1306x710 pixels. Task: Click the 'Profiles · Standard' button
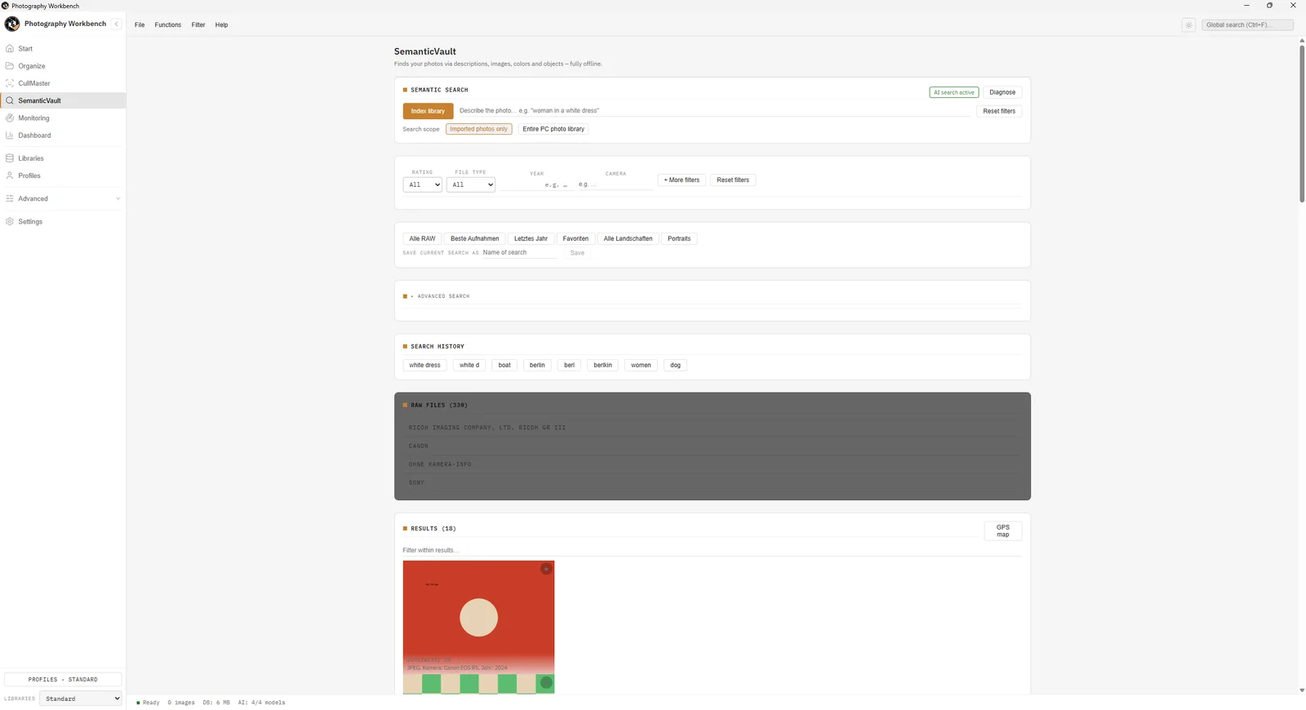pyautogui.click(x=63, y=679)
